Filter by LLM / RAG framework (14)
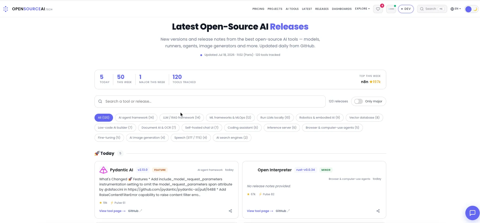This screenshot has width=480, height=223. pyautogui.click(x=182, y=118)
